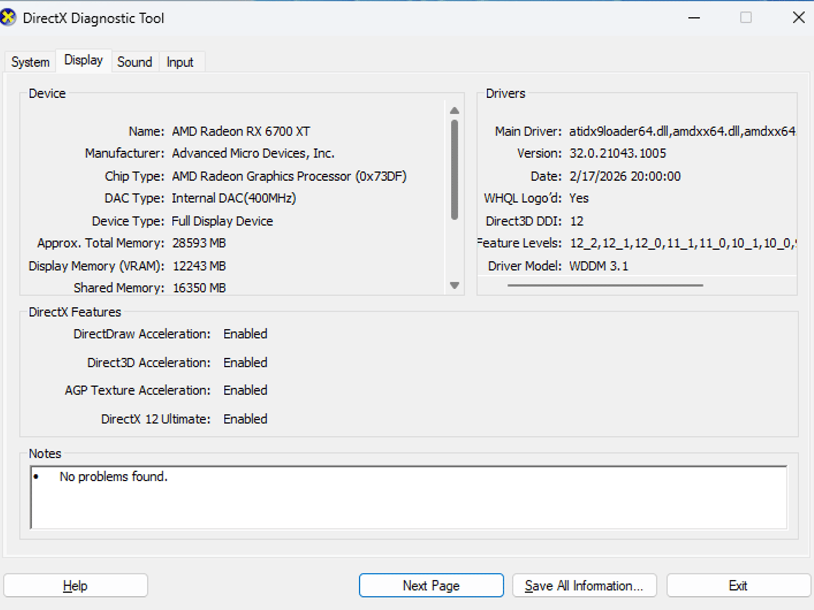Click the Feature Levels value list

pyautogui.click(x=683, y=243)
